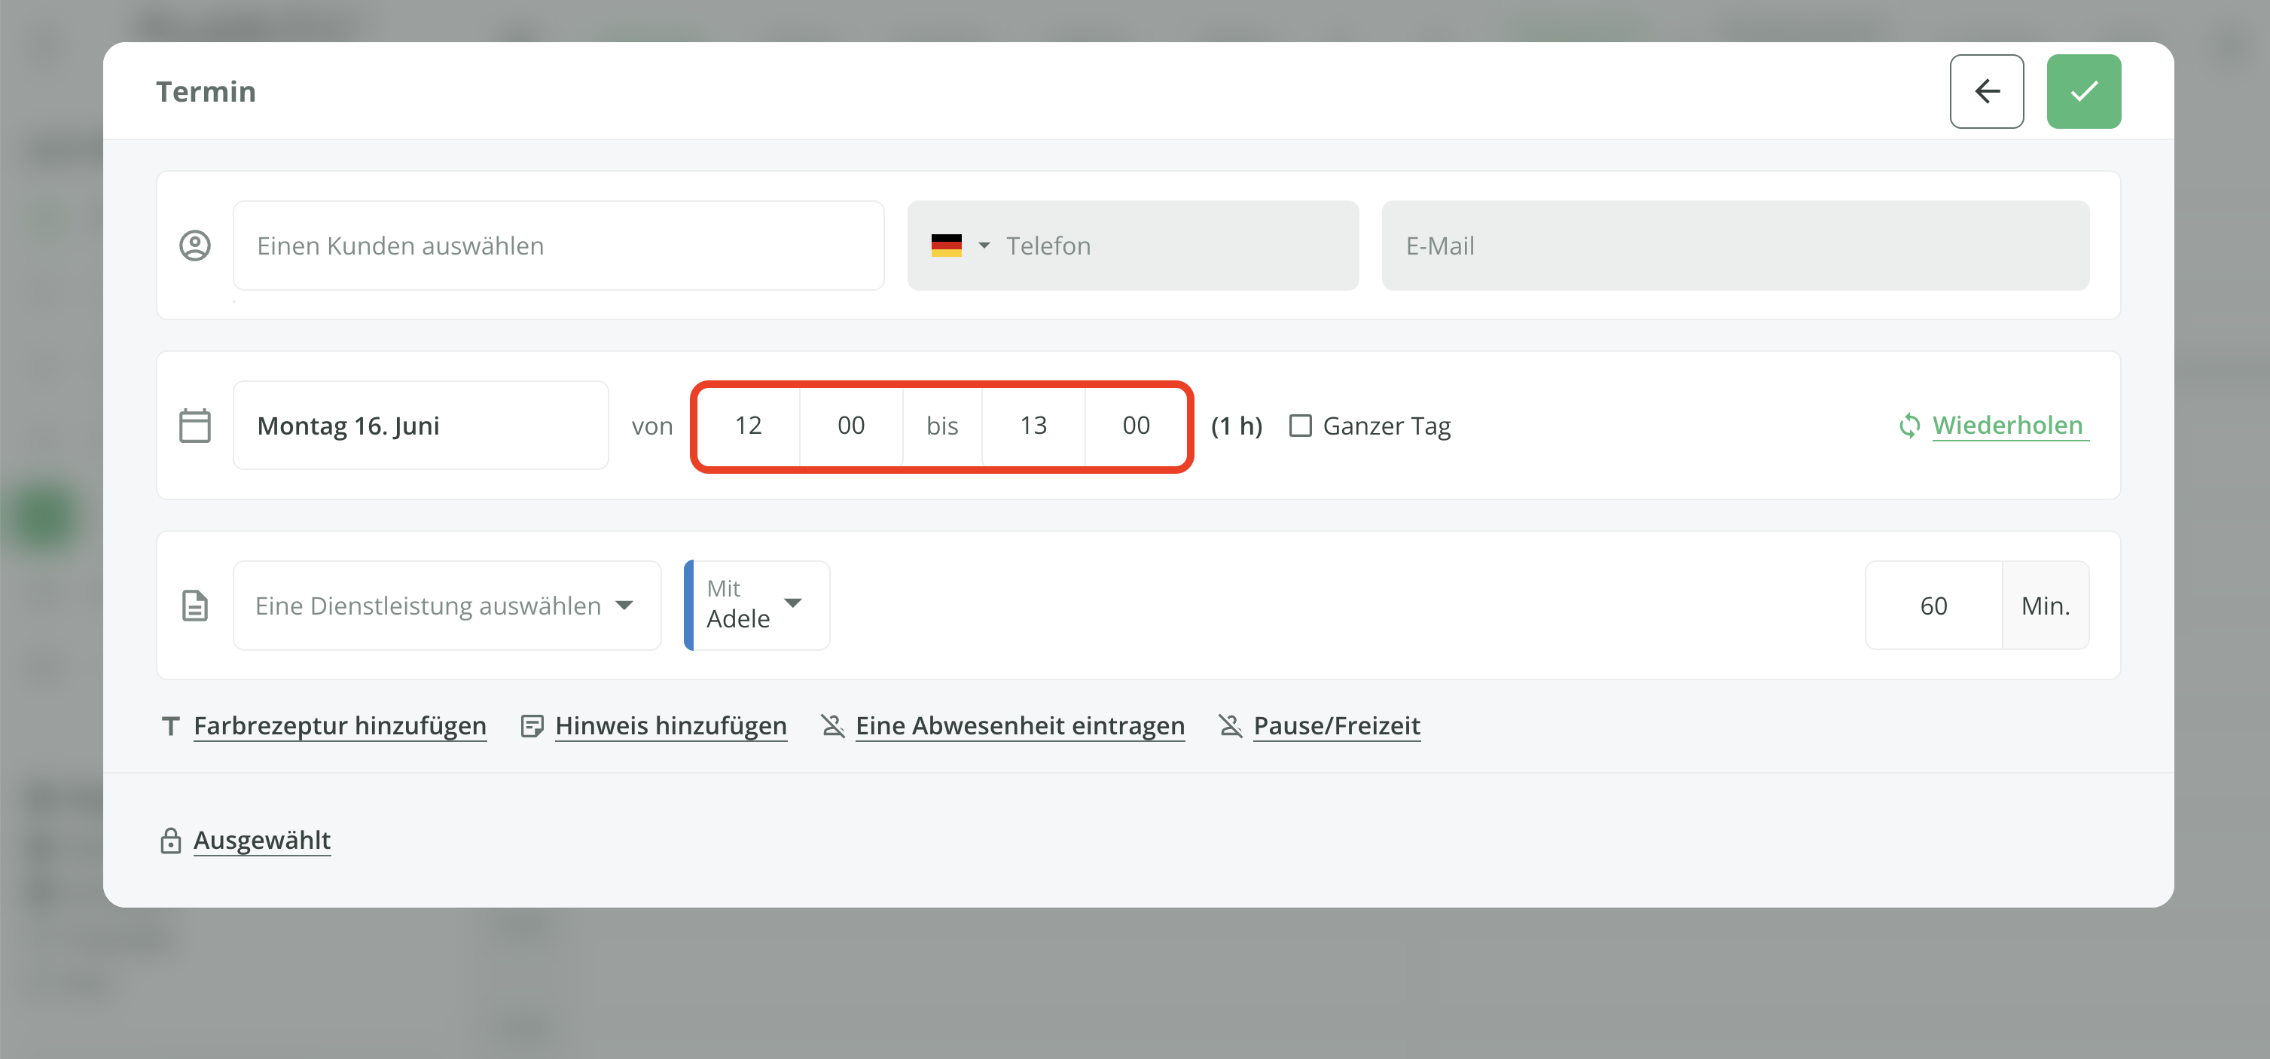Open the German flag country code dropdown

(960, 245)
